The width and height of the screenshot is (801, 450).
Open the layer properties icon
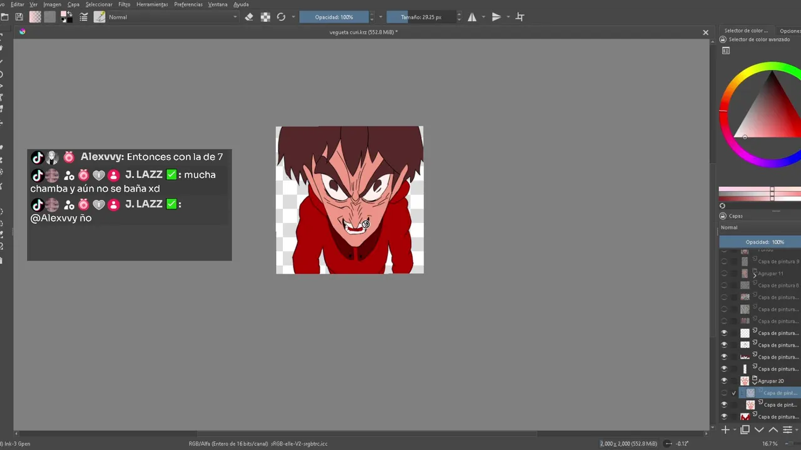coord(788,429)
